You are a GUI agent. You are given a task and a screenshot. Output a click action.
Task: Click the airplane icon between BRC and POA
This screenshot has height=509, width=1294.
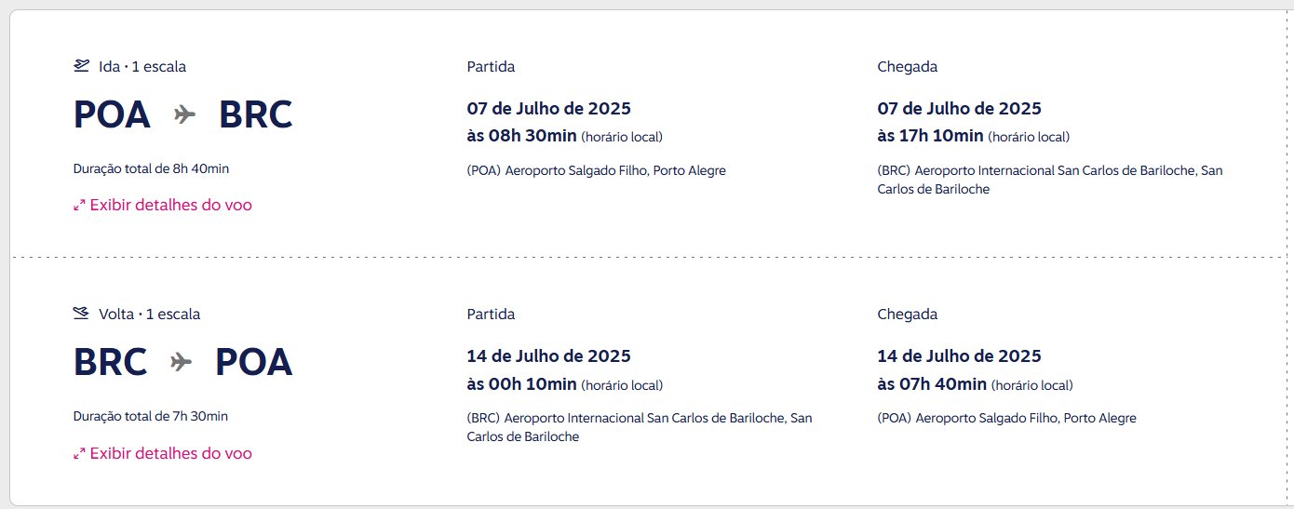[182, 362]
